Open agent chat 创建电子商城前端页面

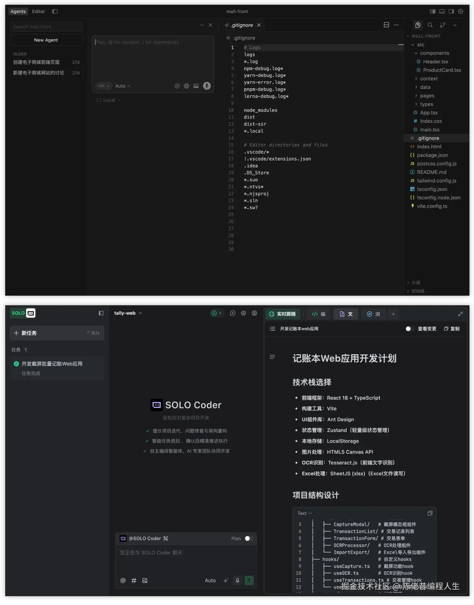(x=46, y=62)
